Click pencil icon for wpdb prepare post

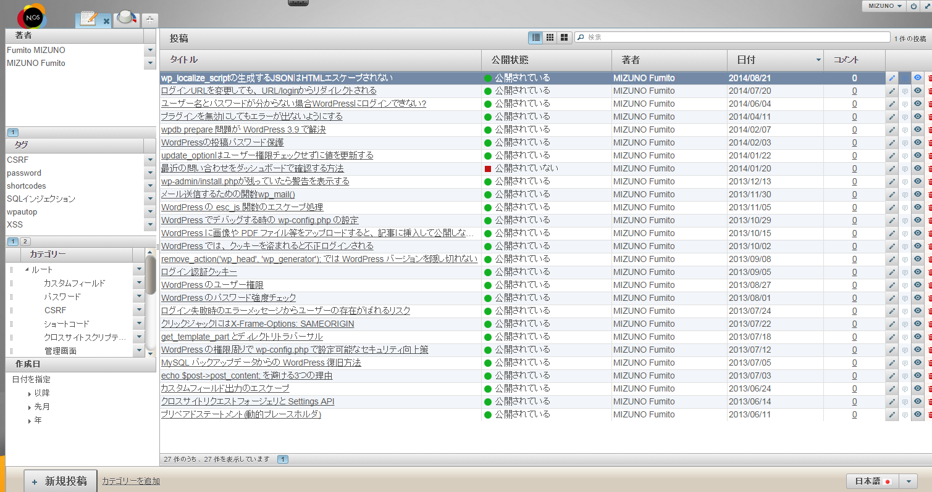click(x=892, y=130)
